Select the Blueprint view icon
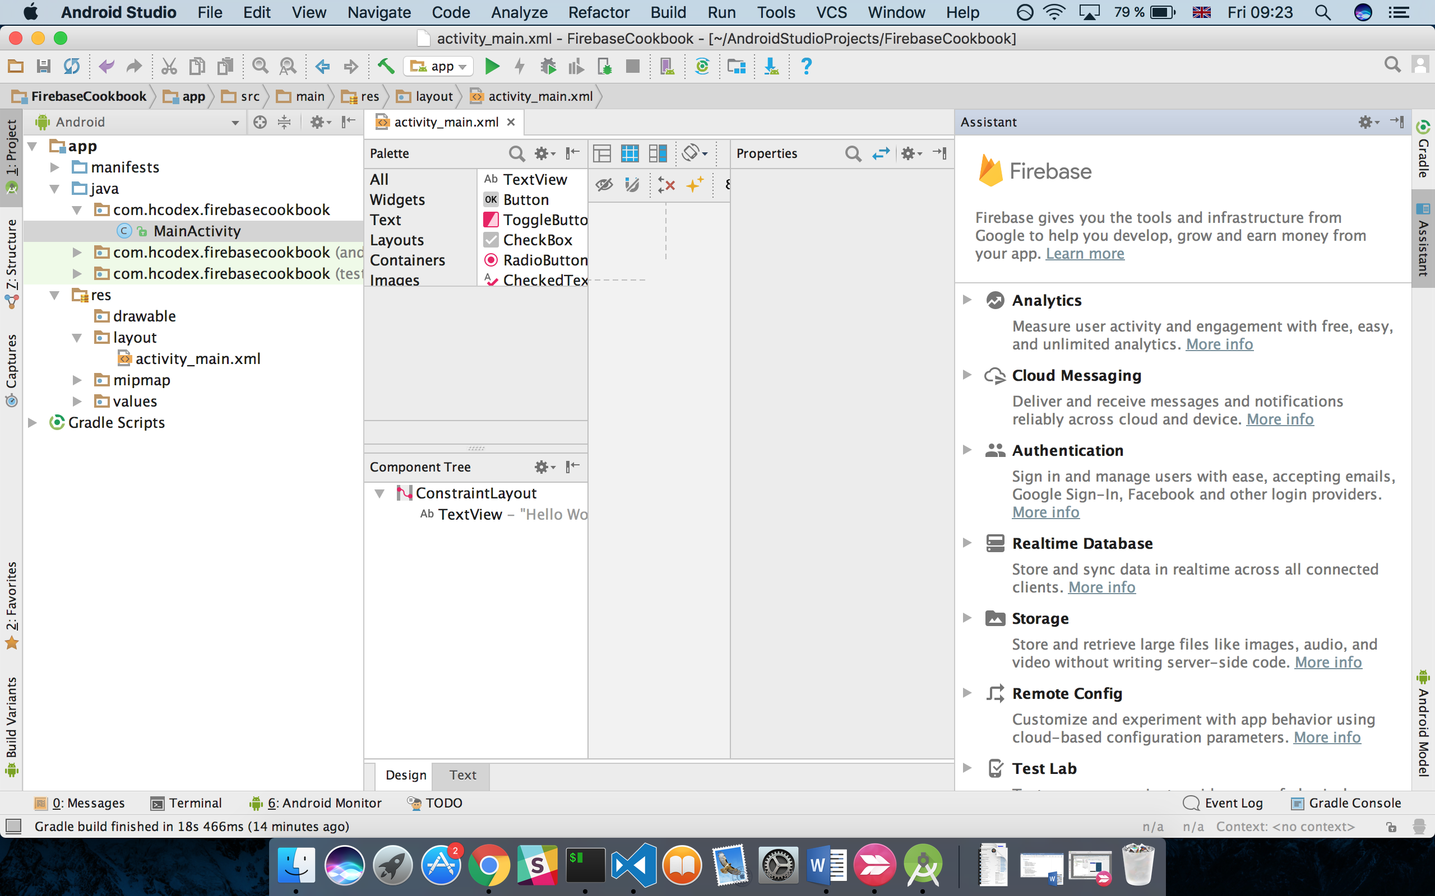Image resolution: width=1435 pixels, height=896 pixels. tap(629, 153)
